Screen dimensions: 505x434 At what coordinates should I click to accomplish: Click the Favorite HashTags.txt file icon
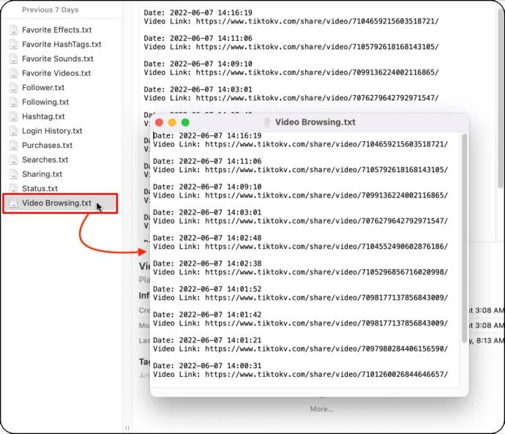(13, 44)
